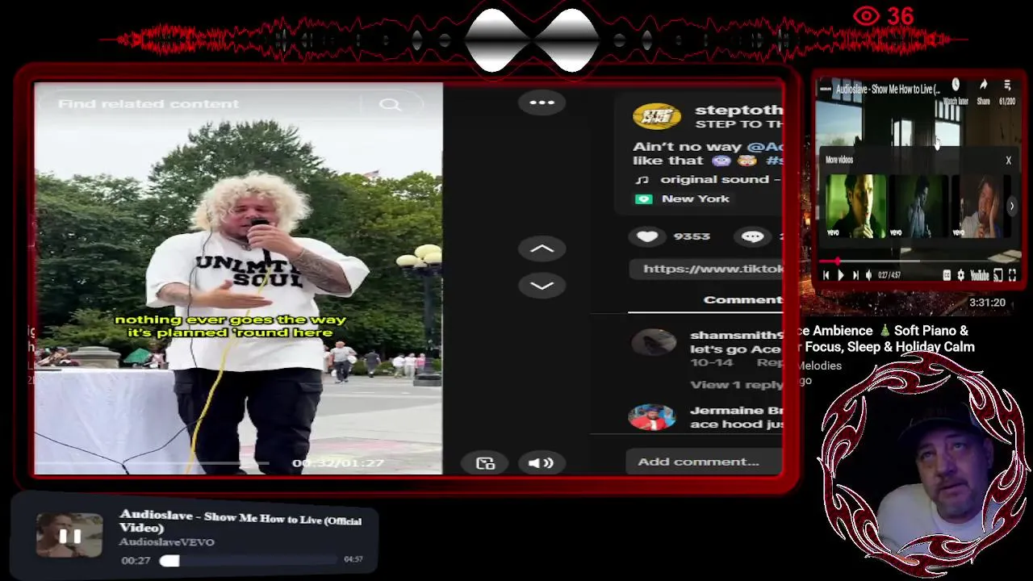Viewport: 1033px width, 581px height.
Task: Open YouTube player settings gear
Action: coord(960,275)
